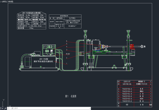The height and width of the screenshot is (110, 159).
Task: Select part number 750ZDY02-0 in parts list
Action: click(x=127, y=99)
